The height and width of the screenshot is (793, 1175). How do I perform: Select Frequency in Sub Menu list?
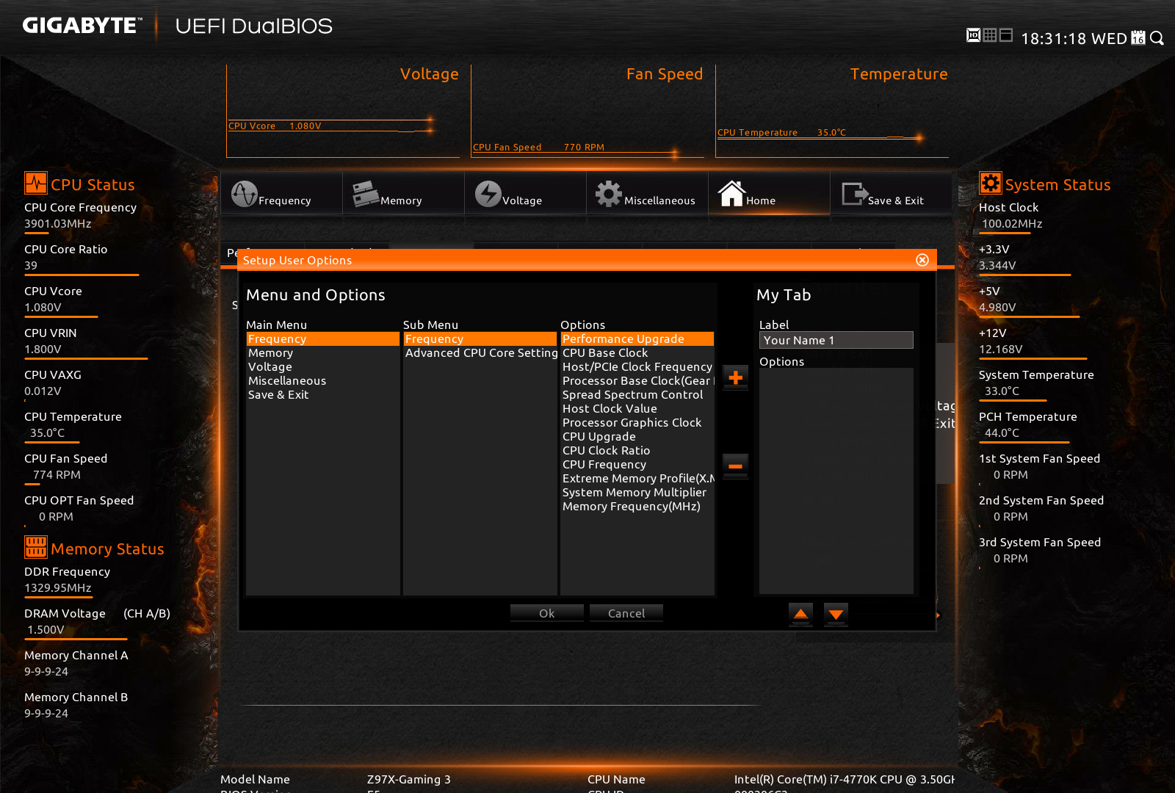[x=480, y=339]
